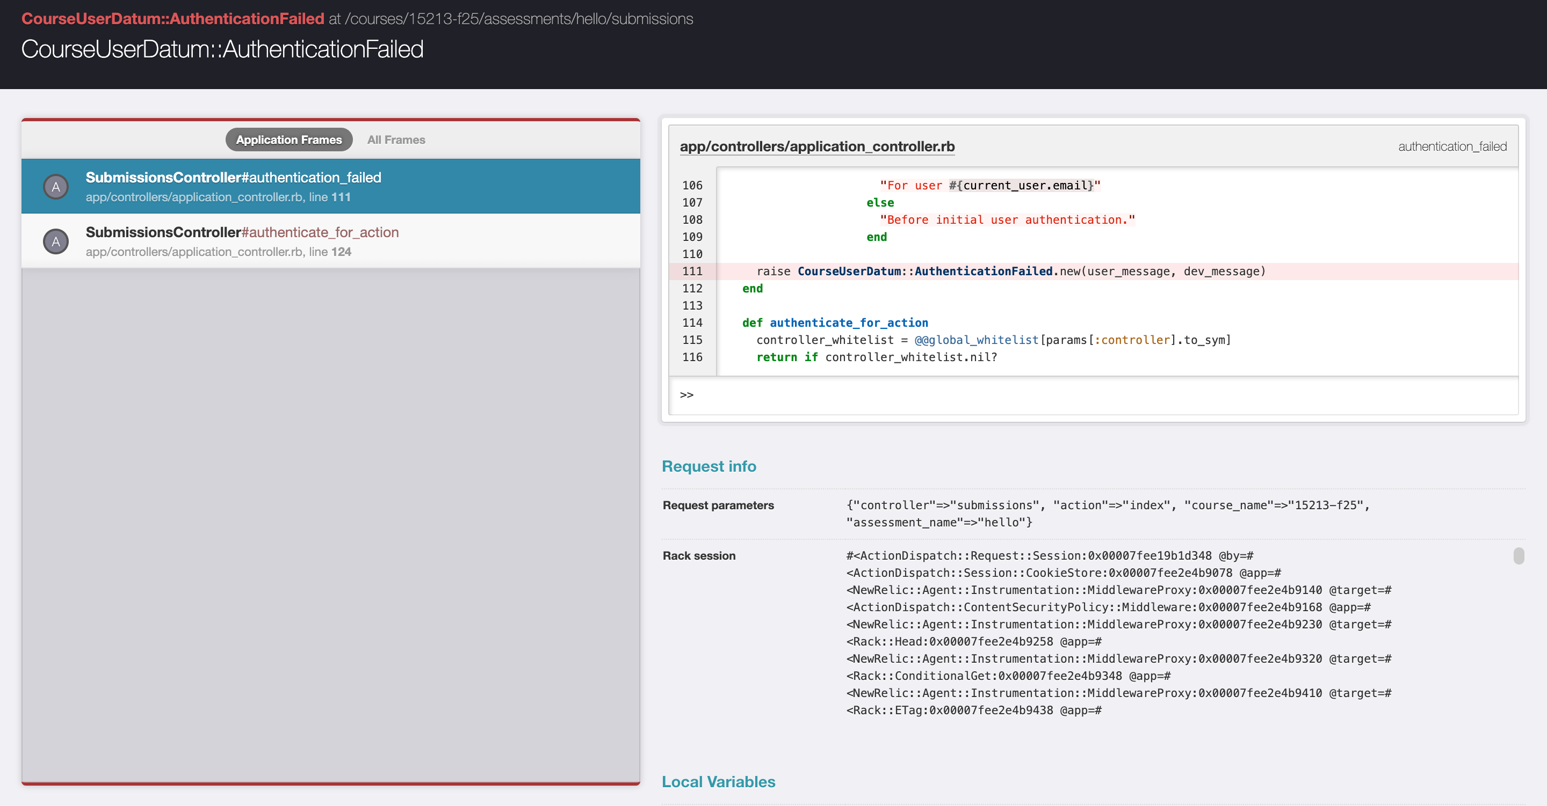Switch to the All Frames tab
This screenshot has width=1547, height=806.
click(396, 140)
